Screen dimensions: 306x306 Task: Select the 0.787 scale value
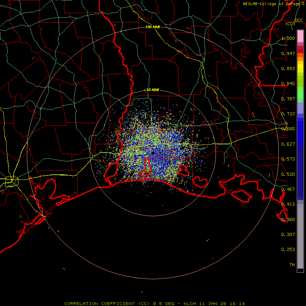point(288,99)
